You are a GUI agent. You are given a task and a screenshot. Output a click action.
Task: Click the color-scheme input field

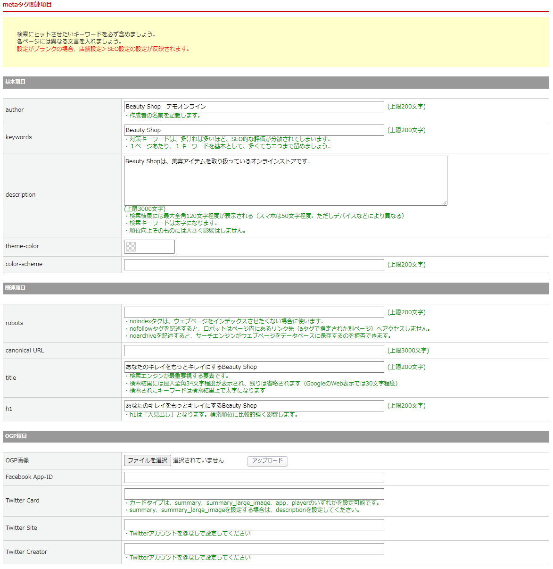(x=254, y=265)
